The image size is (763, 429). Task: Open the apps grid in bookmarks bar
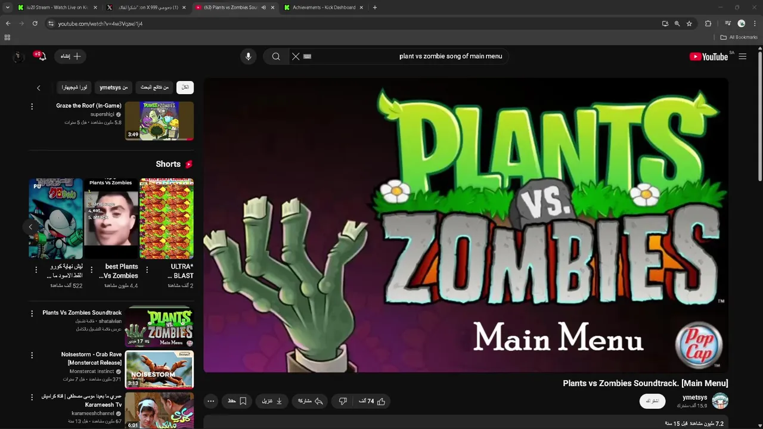pos(7,38)
